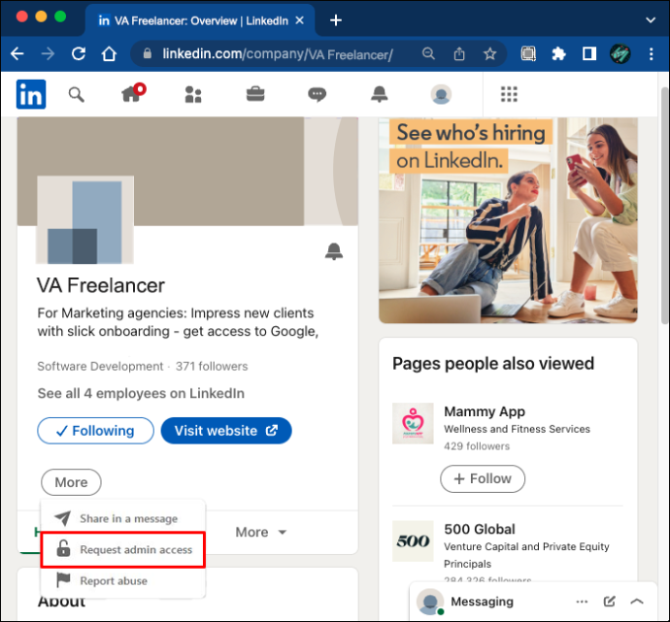Viewport: 670px width, 622px height.
Task: Bookmark this page with the star icon
Action: [x=489, y=53]
